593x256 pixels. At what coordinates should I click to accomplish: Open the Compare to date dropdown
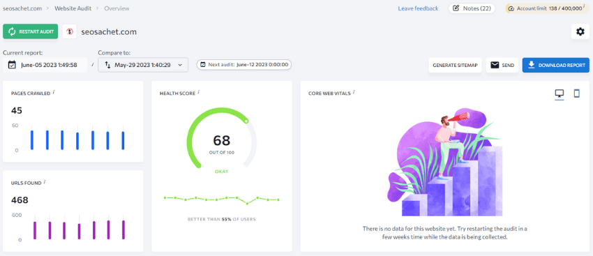click(x=143, y=65)
